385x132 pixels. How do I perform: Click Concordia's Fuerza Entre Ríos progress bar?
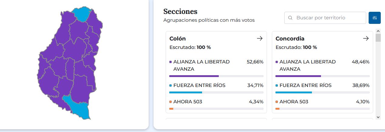click(x=322, y=92)
